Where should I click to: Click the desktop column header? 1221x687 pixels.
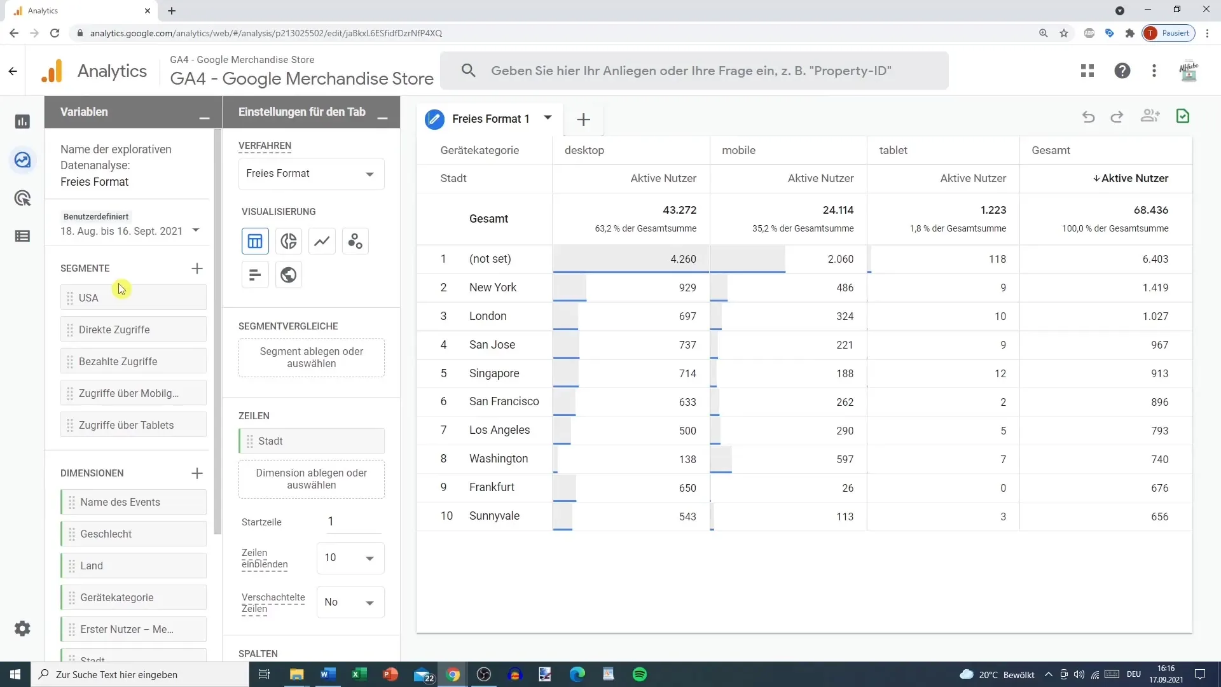tap(584, 150)
